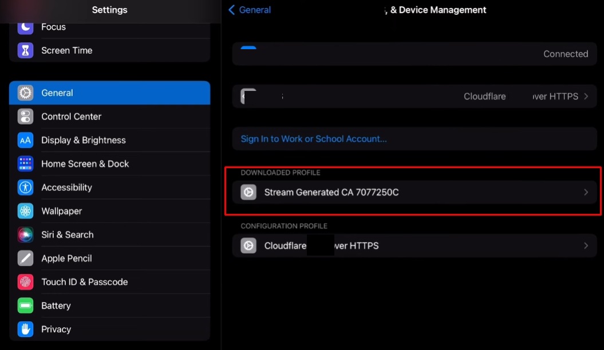The image size is (604, 350).
Task: Open chevron on the top Cloudflare VPN row
Action: tap(586, 97)
